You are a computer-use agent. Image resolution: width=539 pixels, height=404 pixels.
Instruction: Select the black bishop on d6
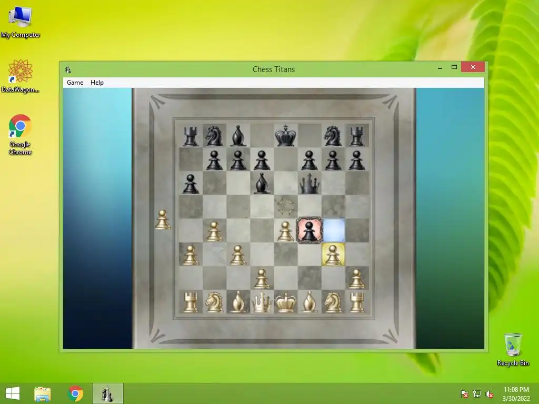point(262,184)
